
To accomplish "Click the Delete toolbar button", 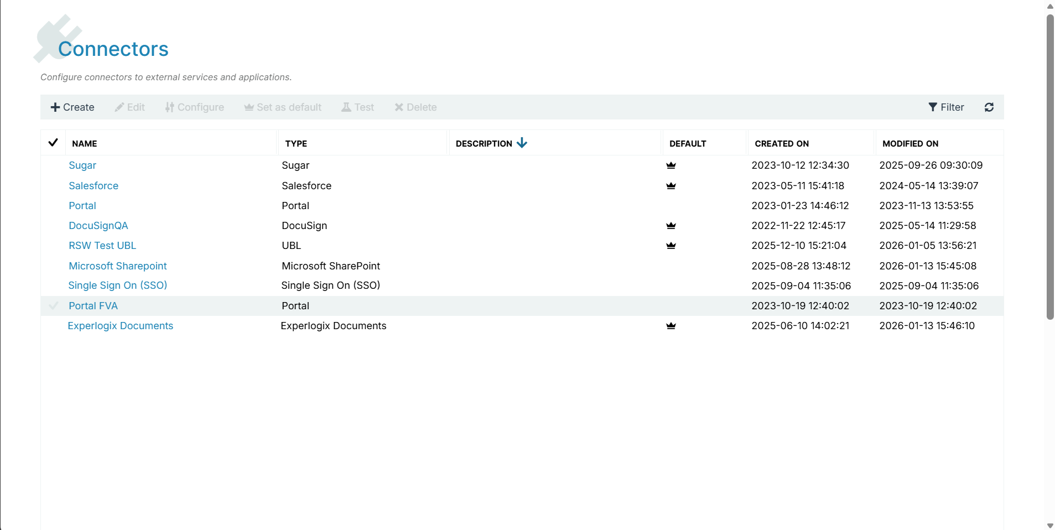I will pos(415,107).
